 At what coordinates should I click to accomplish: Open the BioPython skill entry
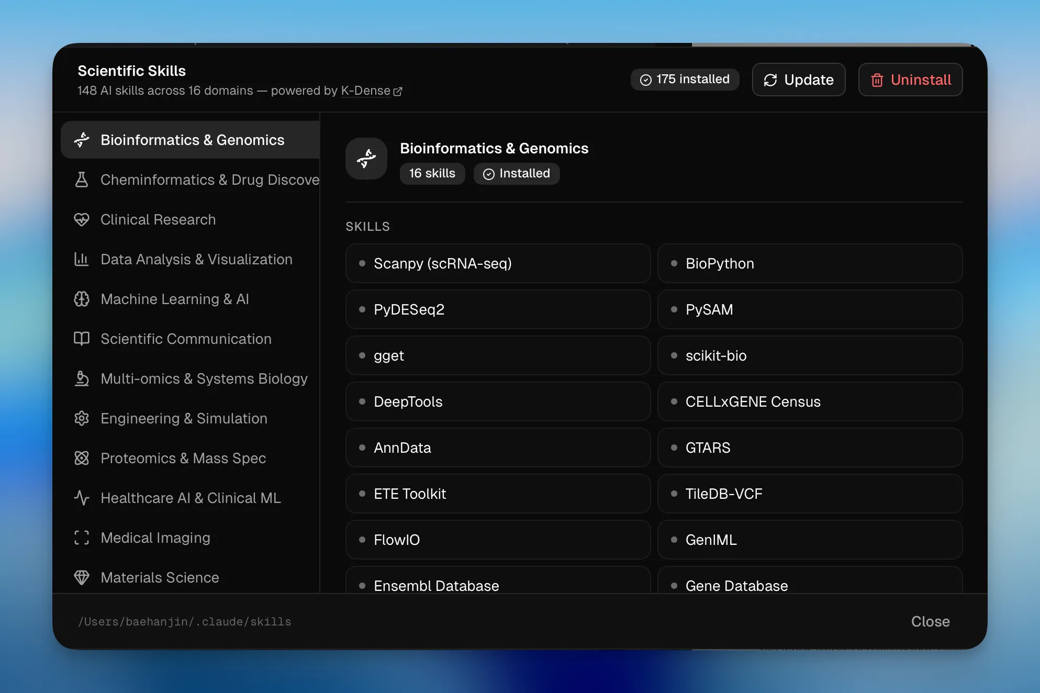(x=810, y=263)
